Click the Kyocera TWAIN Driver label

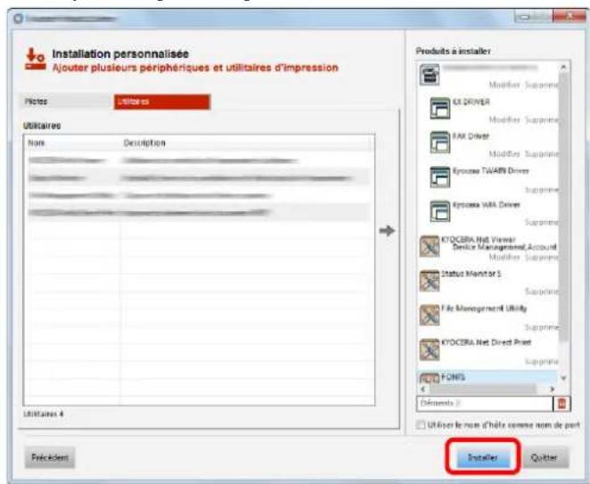coord(491,171)
